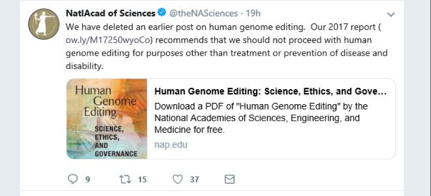Visit the @theNASciences handle

tap(204, 13)
